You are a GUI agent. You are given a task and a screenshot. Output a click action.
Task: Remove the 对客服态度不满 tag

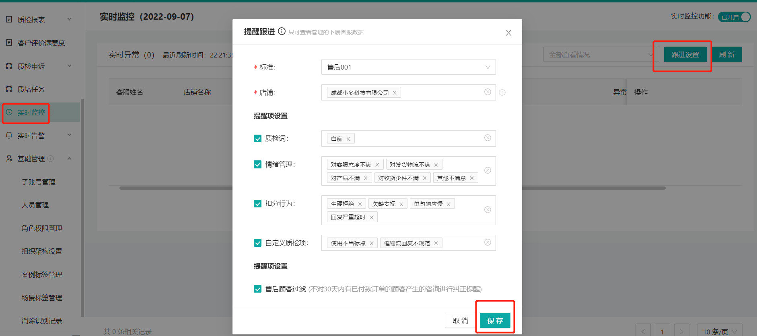(377, 165)
